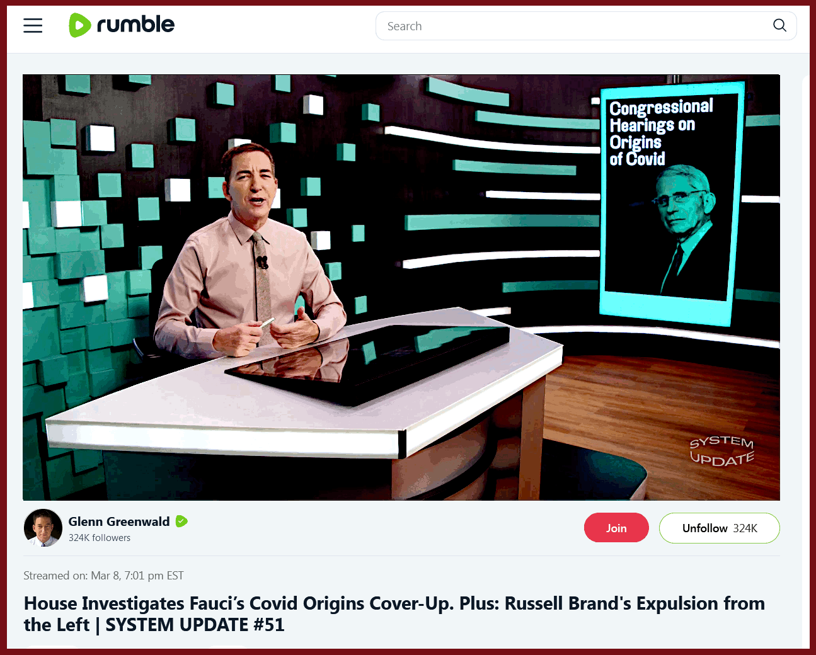The image size is (816, 655).
Task: Open Glenn Greenwald's channel avatar
Action: 43,528
